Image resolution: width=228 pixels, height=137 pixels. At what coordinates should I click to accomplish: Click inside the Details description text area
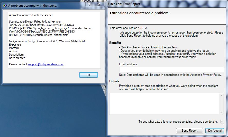pos(165,104)
